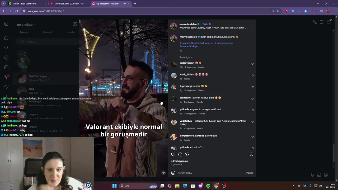Open Discord from the taskbar
Image resolution: width=338 pixels, height=190 pixels.
pos(201,186)
